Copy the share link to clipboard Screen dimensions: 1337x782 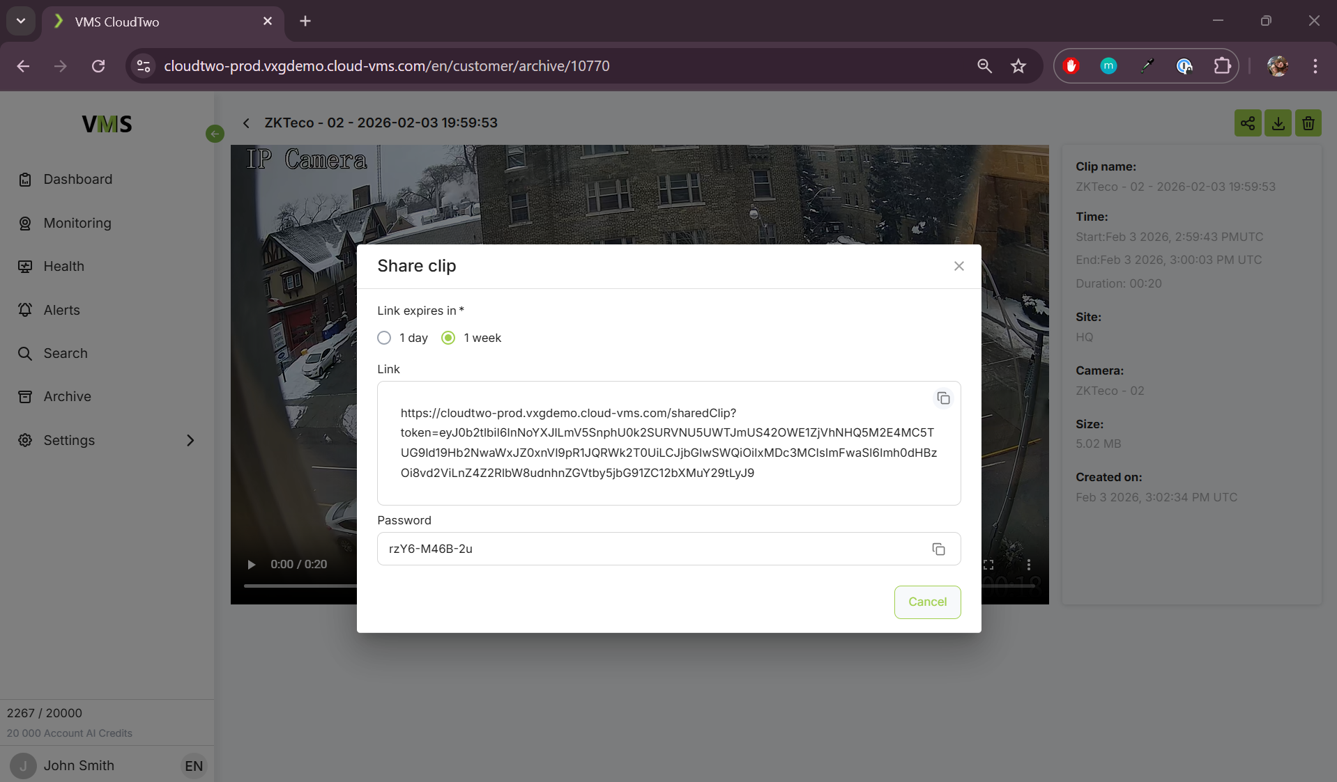tap(943, 398)
